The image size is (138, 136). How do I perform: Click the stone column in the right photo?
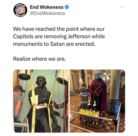click(x=114, y=92)
